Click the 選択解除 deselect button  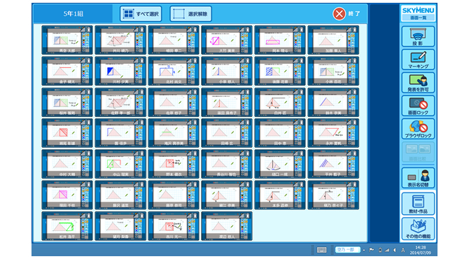[191, 14]
